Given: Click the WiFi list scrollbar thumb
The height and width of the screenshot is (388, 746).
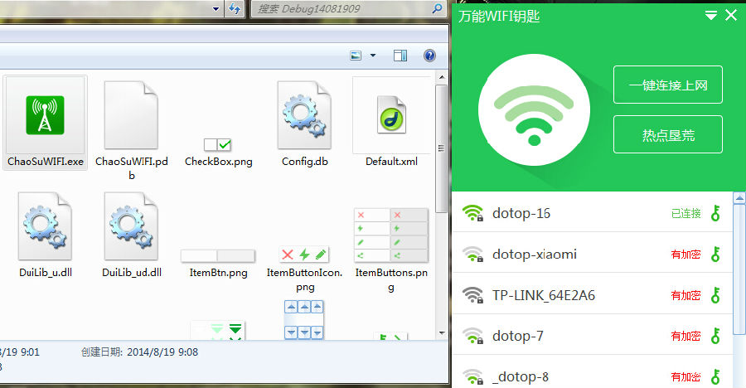Looking at the screenshot, I should (739, 269).
